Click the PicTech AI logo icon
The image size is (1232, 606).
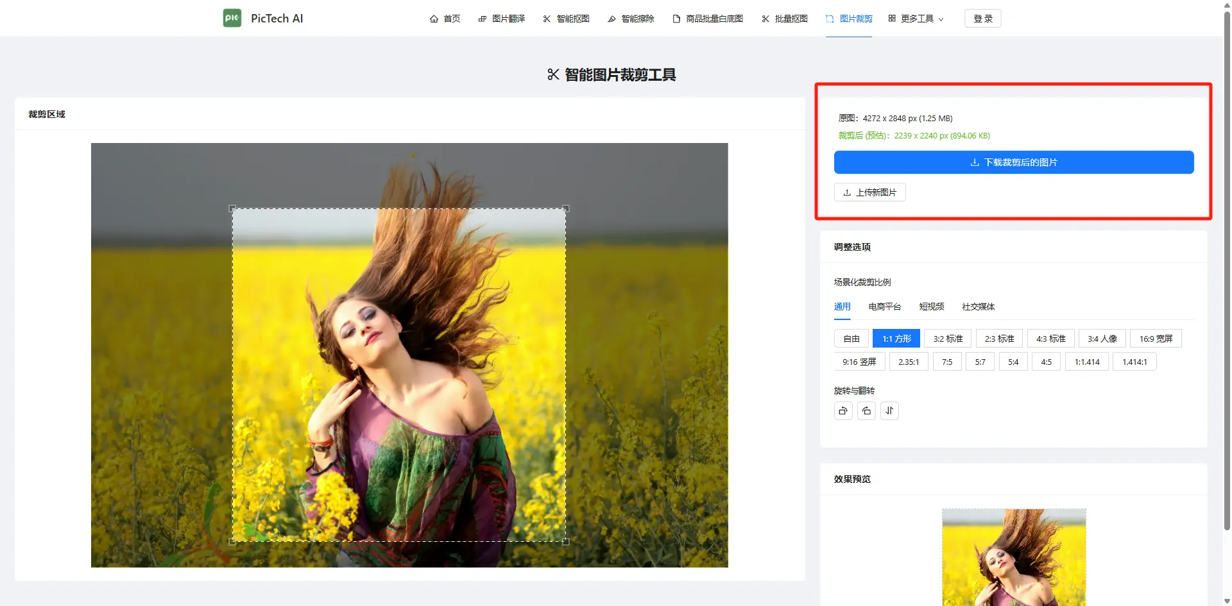(x=232, y=18)
